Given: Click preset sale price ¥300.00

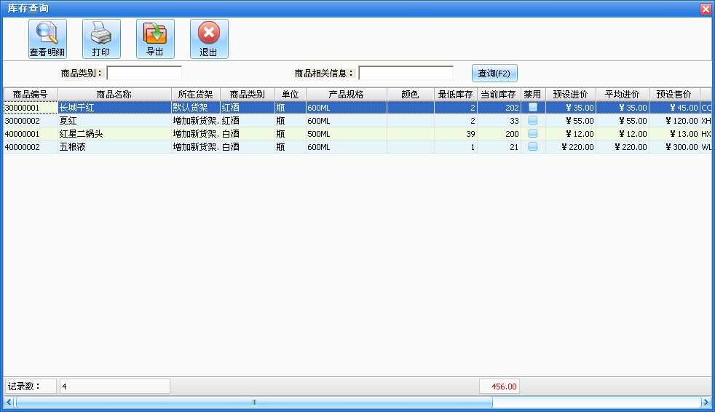Looking at the screenshot, I should coord(674,147).
